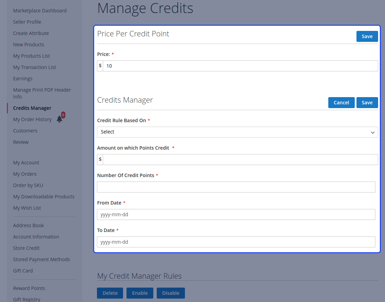This screenshot has height=302, width=385.
Task: Click the From Date field
Action: pos(236,214)
